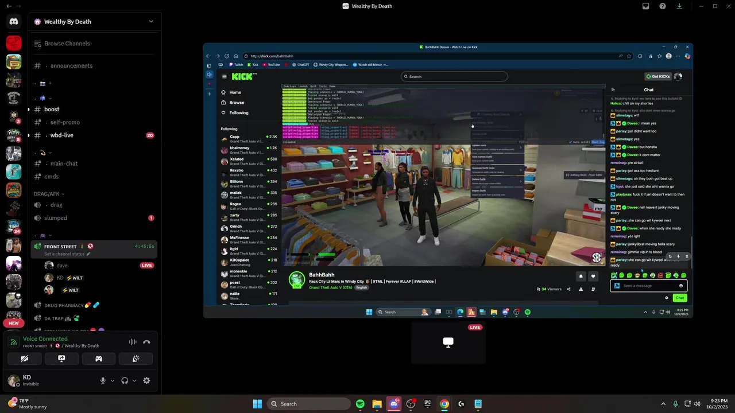Join the DRUG PHARMACY voice channel
The height and width of the screenshot is (413, 735).
(x=95, y=305)
